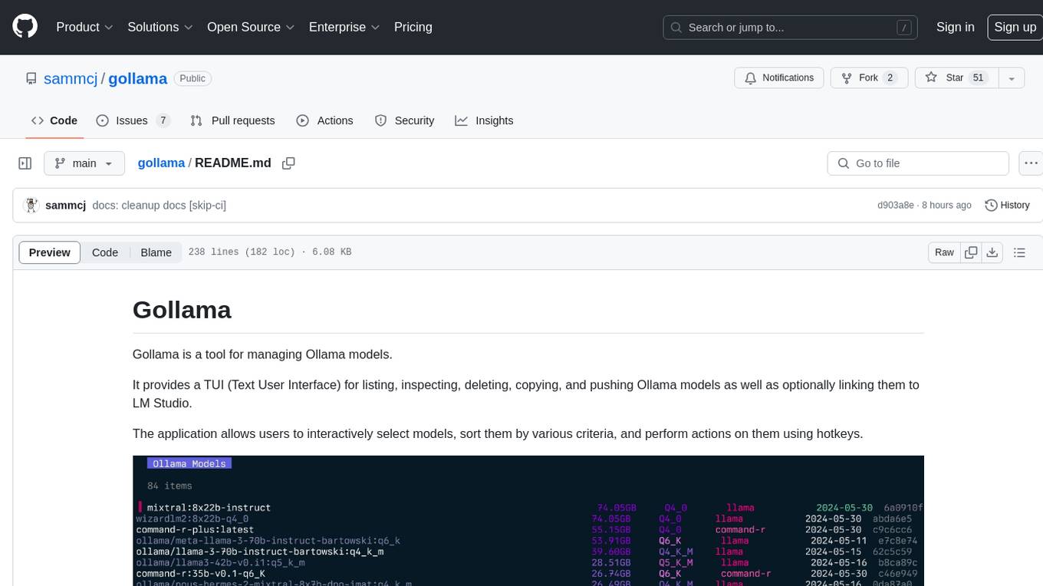Switch to the Actions tab
Image resolution: width=1043 pixels, height=586 pixels.
324,120
